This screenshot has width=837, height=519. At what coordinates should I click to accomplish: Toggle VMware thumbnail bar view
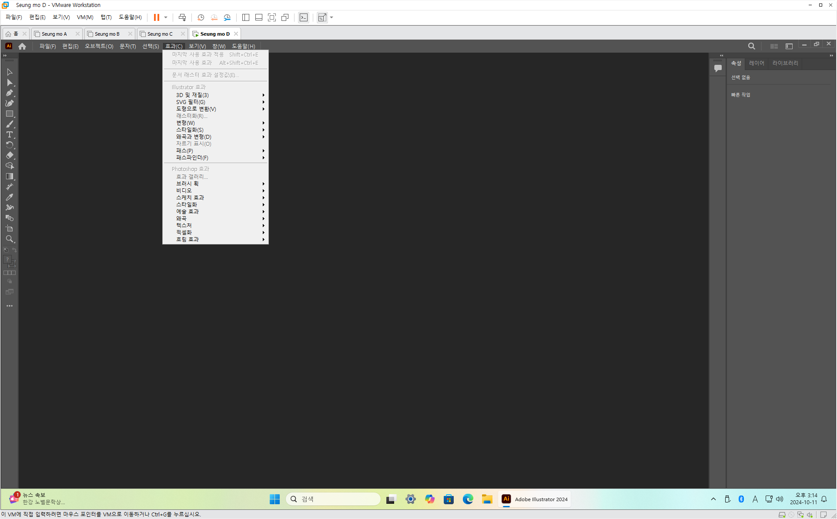[259, 17]
